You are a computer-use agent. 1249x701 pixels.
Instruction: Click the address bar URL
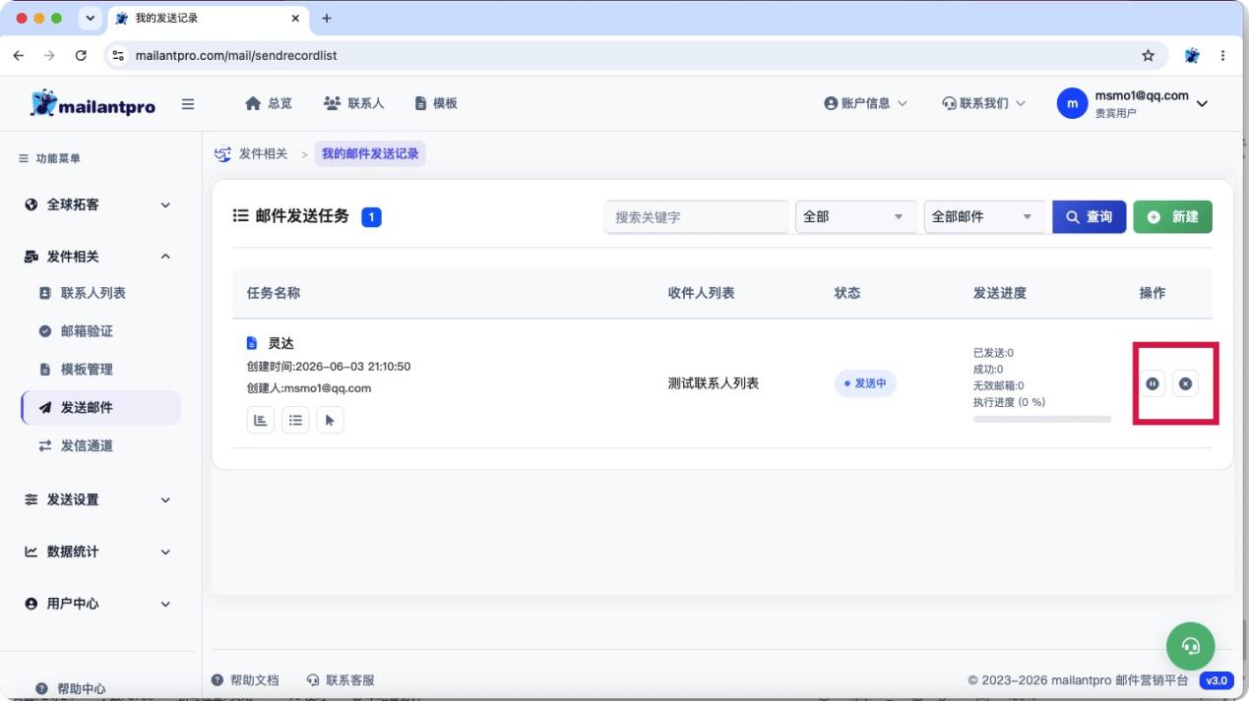236,56
